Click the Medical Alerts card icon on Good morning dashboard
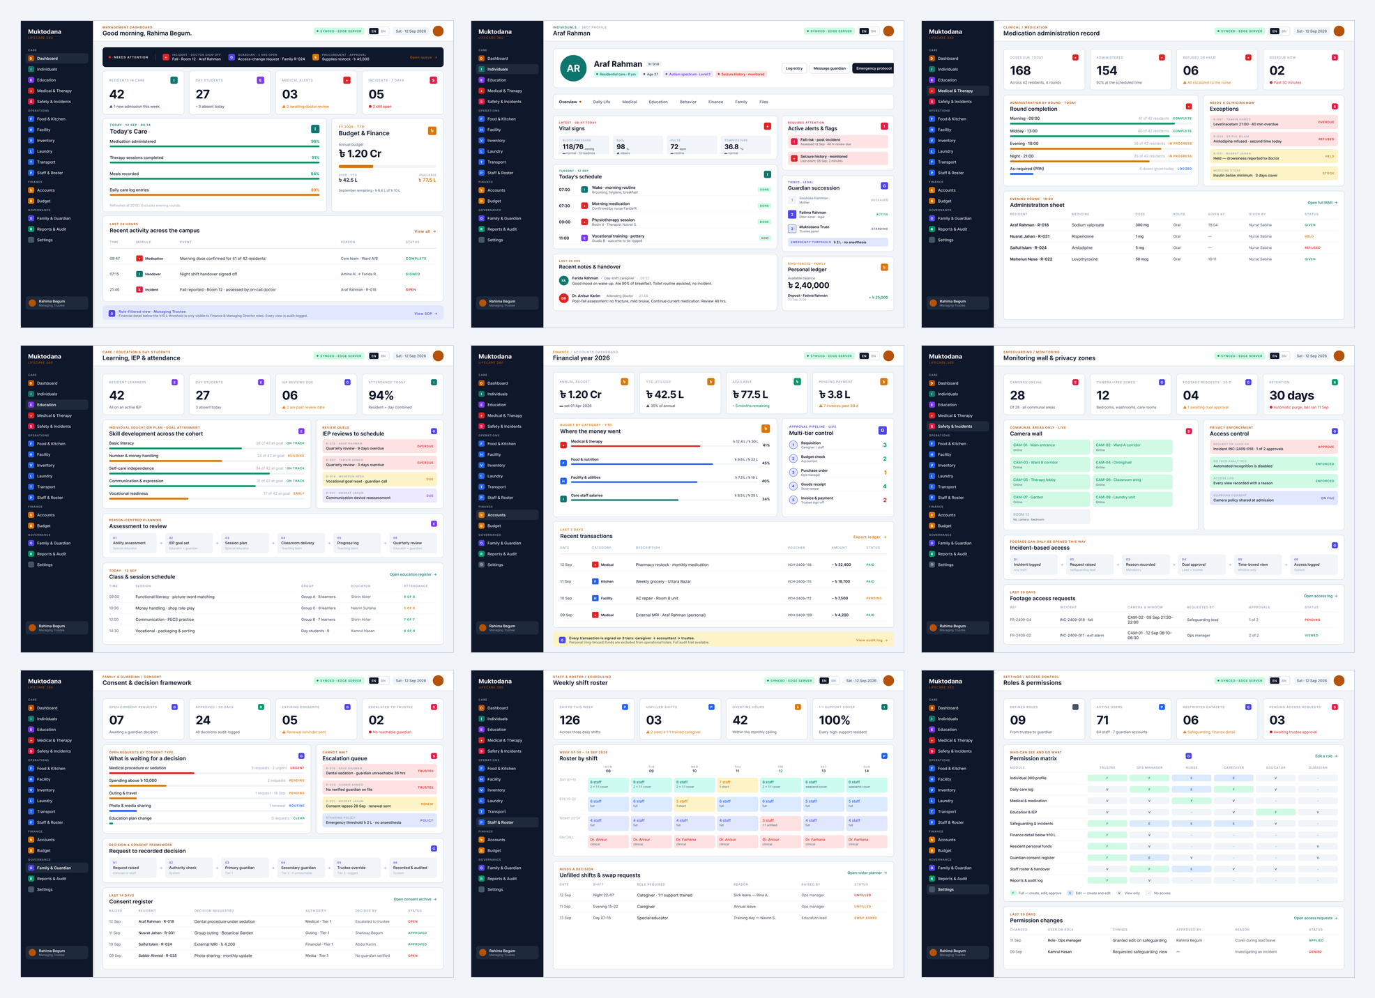Image resolution: width=1375 pixels, height=998 pixels. (x=347, y=80)
